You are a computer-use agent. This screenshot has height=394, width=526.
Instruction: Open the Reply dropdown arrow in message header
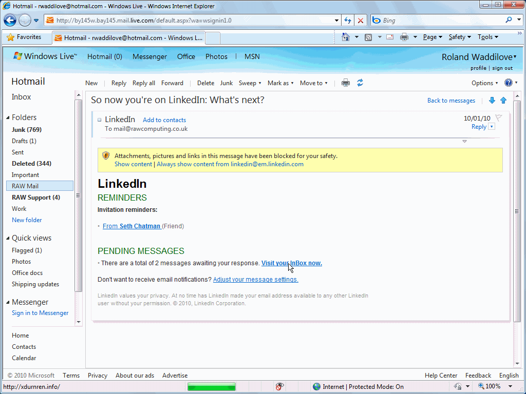click(492, 127)
